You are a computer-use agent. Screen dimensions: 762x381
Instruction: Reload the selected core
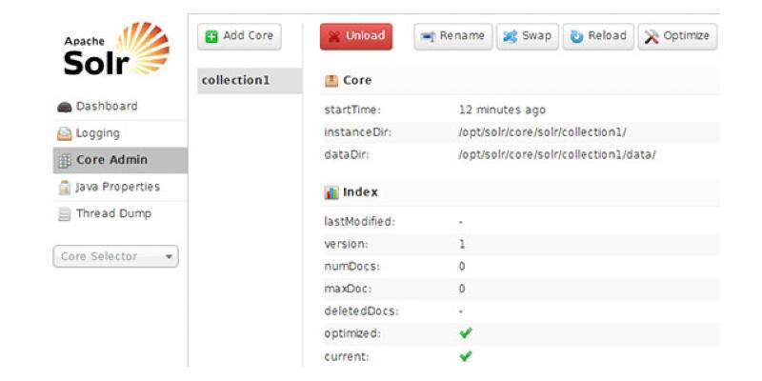tap(597, 37)
